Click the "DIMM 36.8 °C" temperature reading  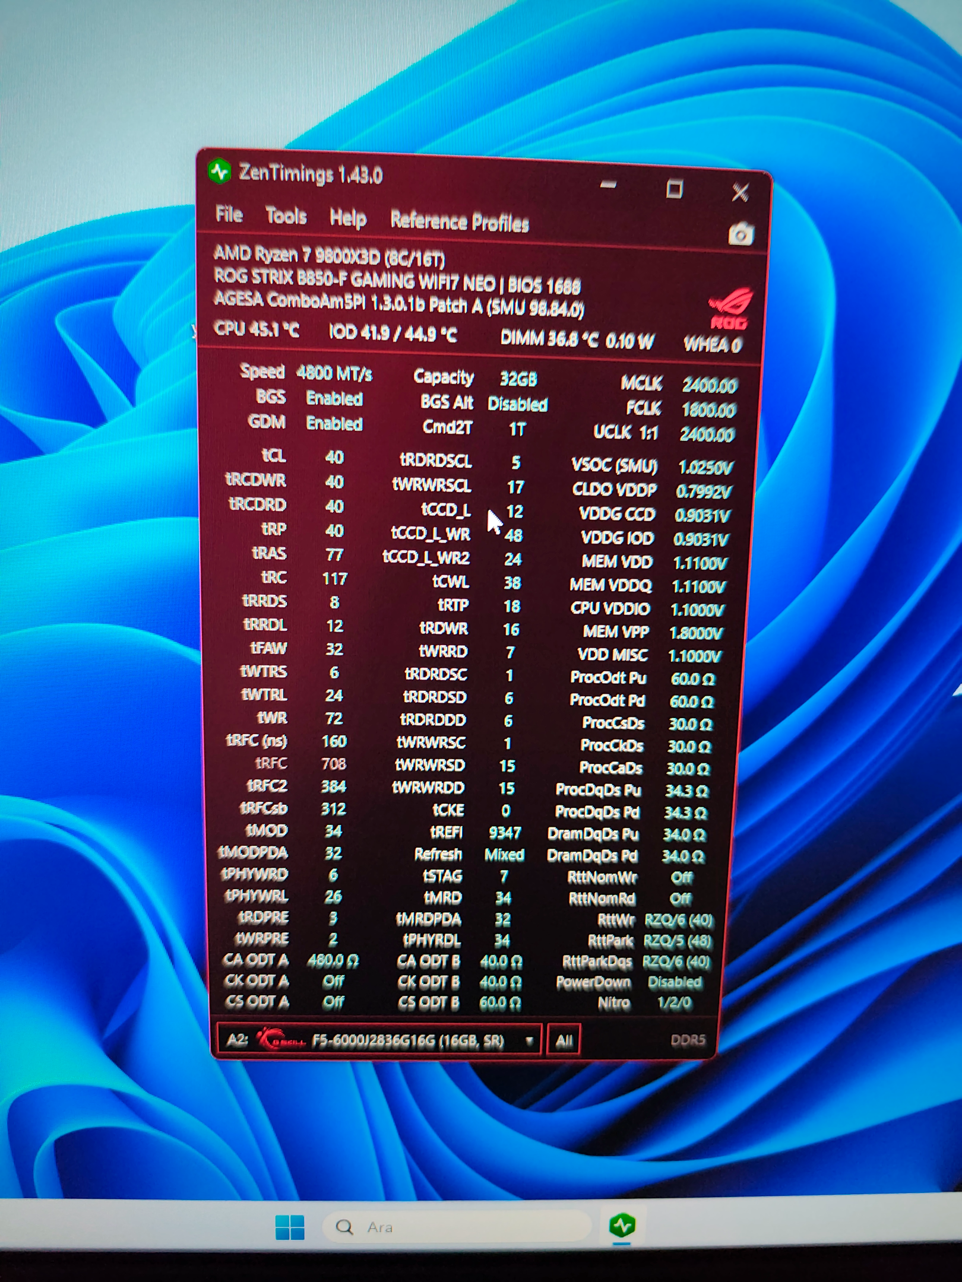(549, 339)
